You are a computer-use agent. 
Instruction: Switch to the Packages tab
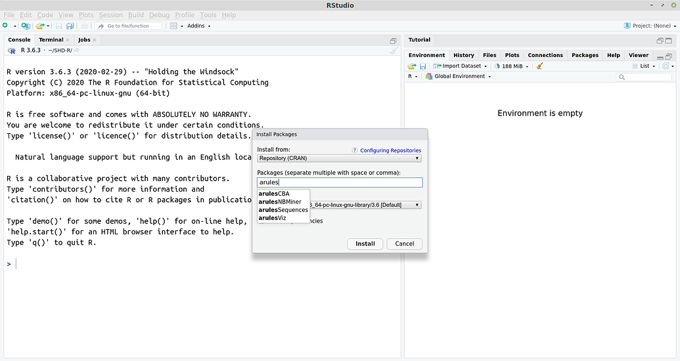click(x=585, y=55)
